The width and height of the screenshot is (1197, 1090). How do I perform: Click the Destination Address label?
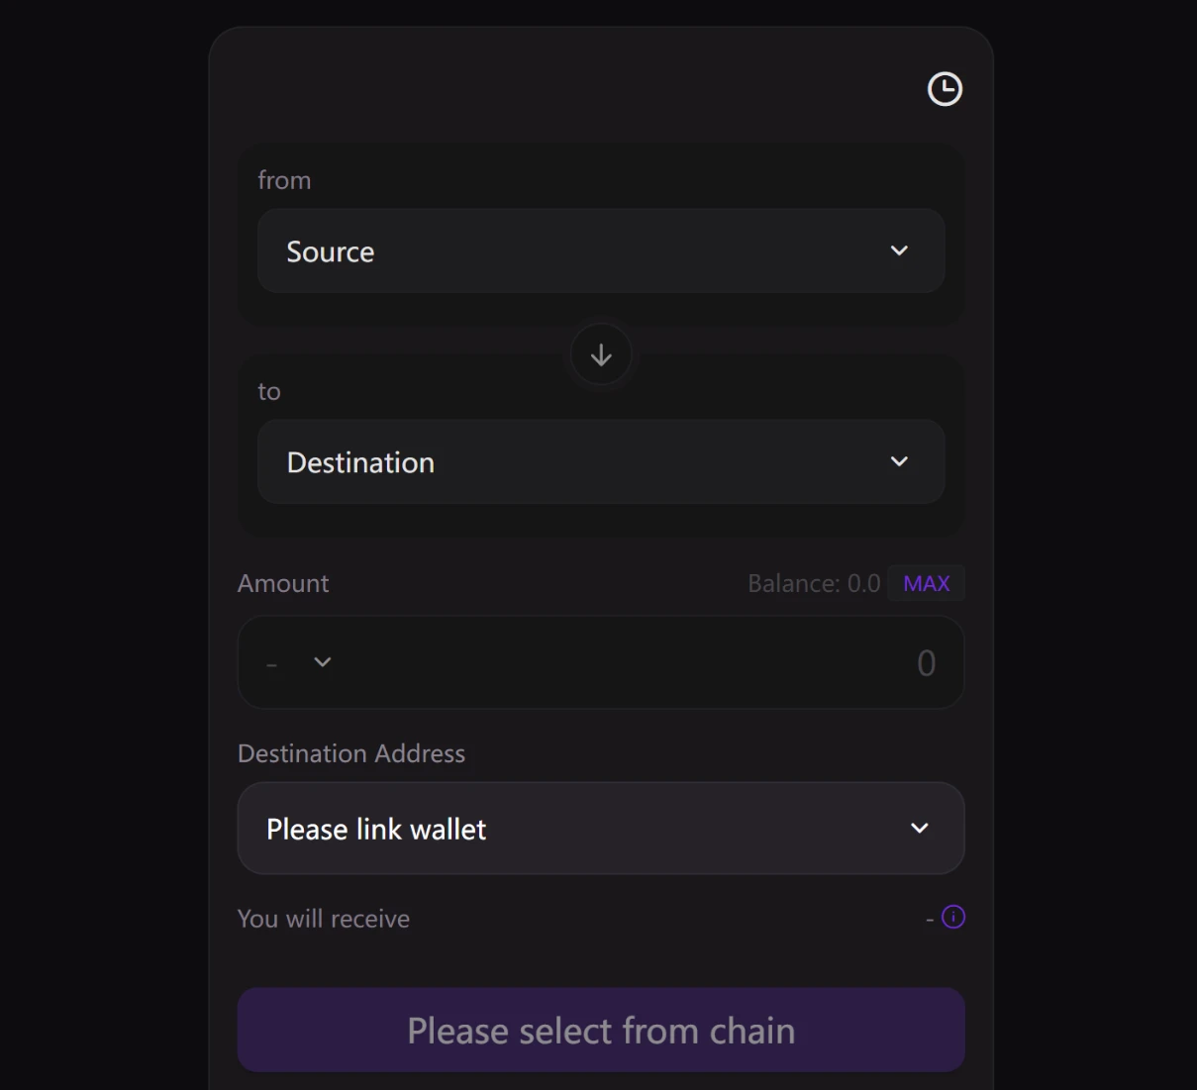click(351, 754)
